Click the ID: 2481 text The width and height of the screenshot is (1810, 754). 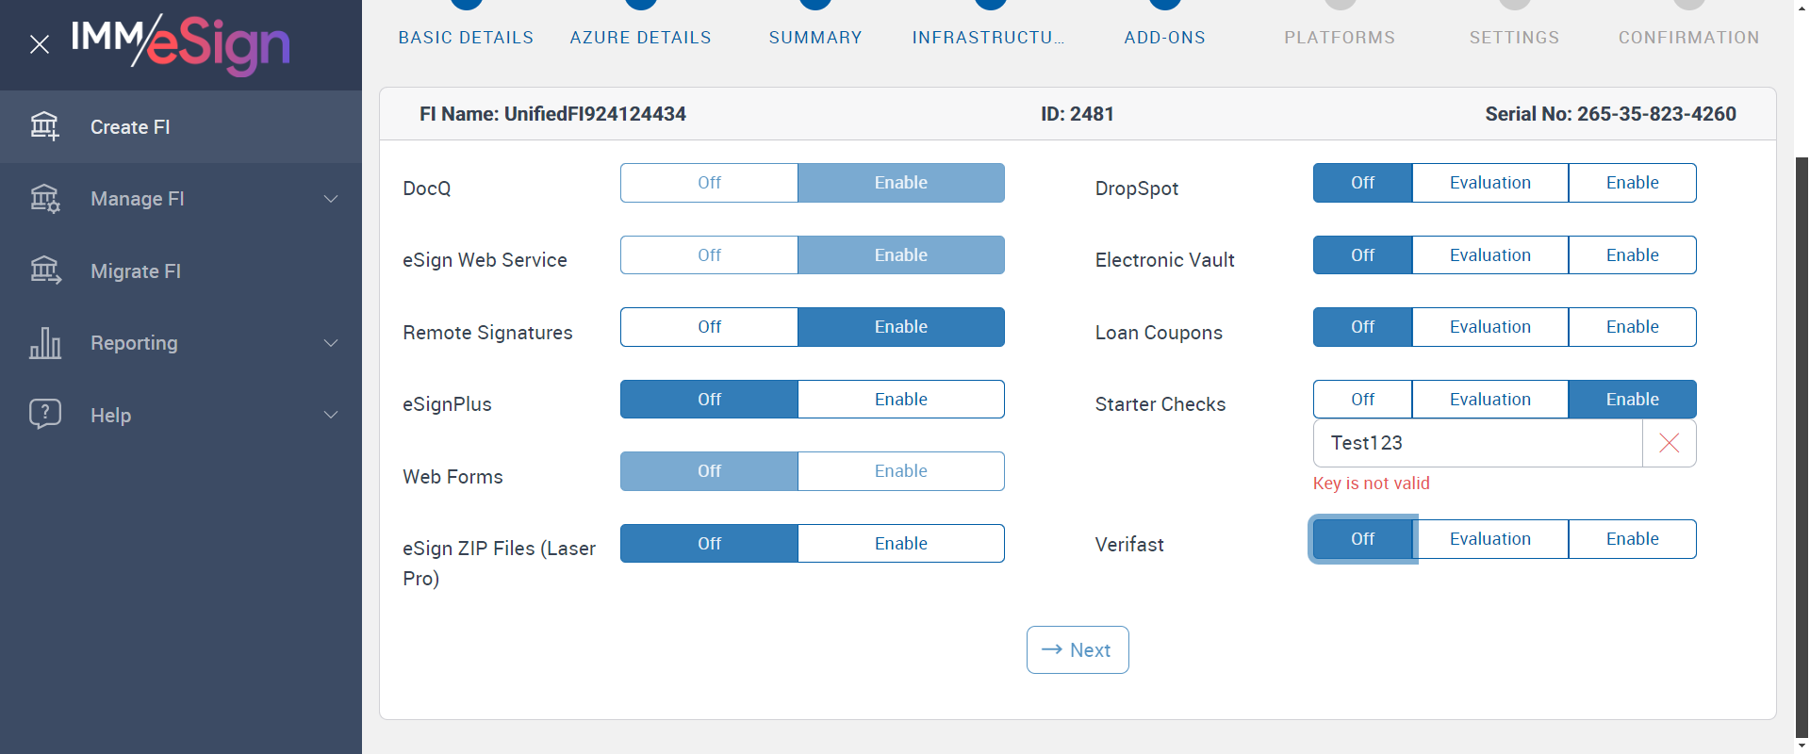[1078, 114]
